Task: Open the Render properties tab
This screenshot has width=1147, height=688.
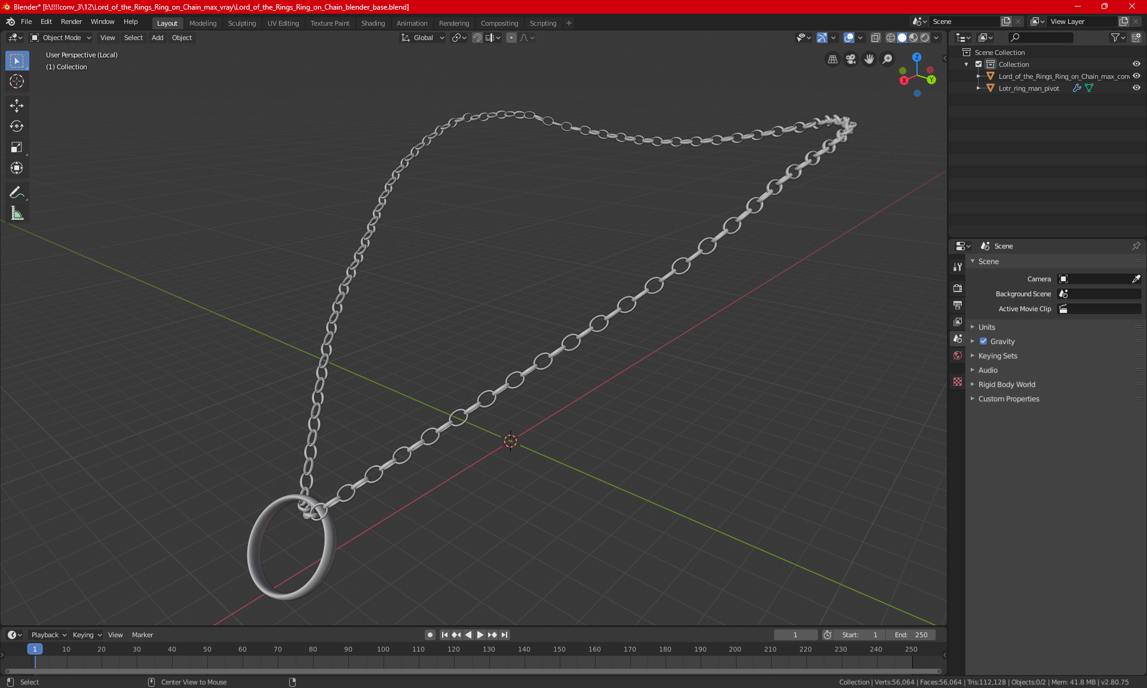Action: pyautogui.click(x=958, y=288)
